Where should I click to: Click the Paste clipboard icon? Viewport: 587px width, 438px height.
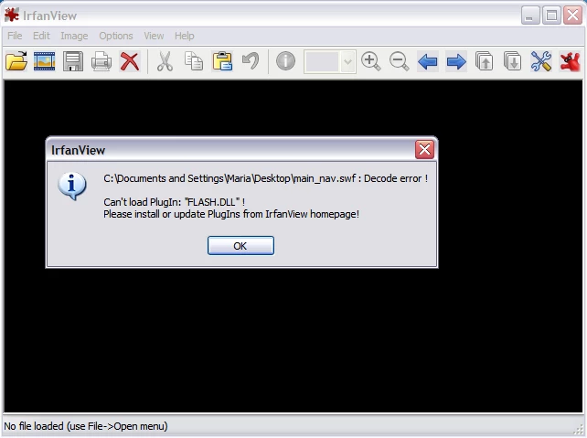[222, 61]
